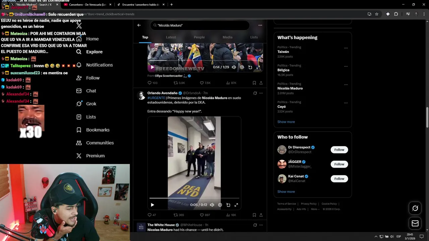
Task: Like the post with 7.5K likes
Action: (x=205, y=83)
